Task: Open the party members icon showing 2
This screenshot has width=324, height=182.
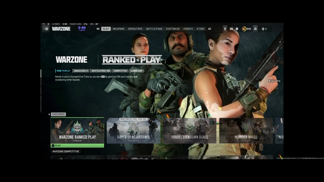Action: pyautogui.click(x=264, y=29)
